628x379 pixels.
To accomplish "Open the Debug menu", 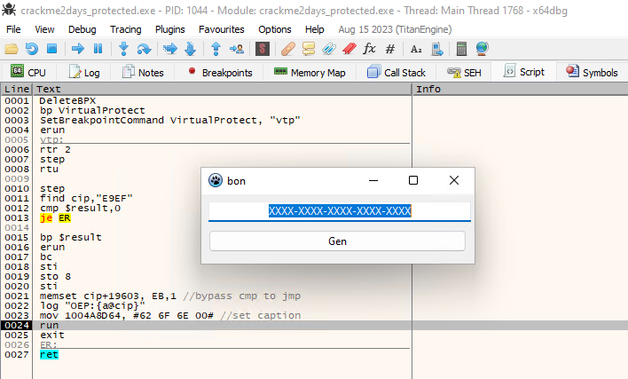I will [x=82, y=29].
